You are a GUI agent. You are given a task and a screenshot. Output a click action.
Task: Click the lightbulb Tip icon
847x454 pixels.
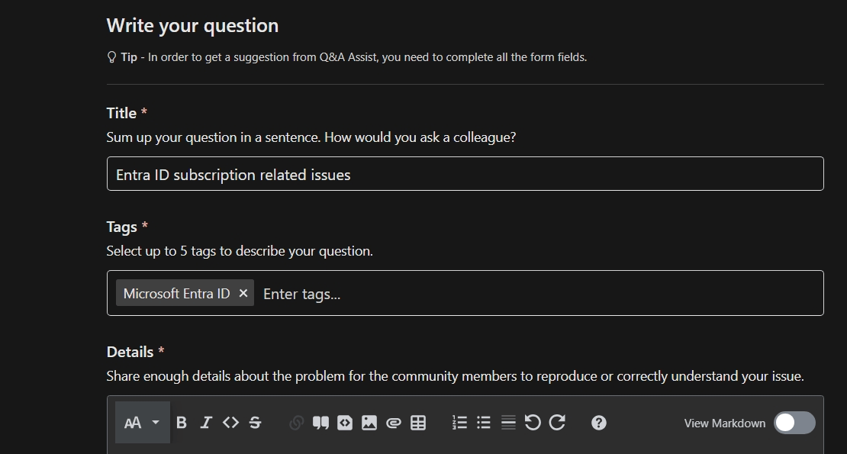click(111, 57)
